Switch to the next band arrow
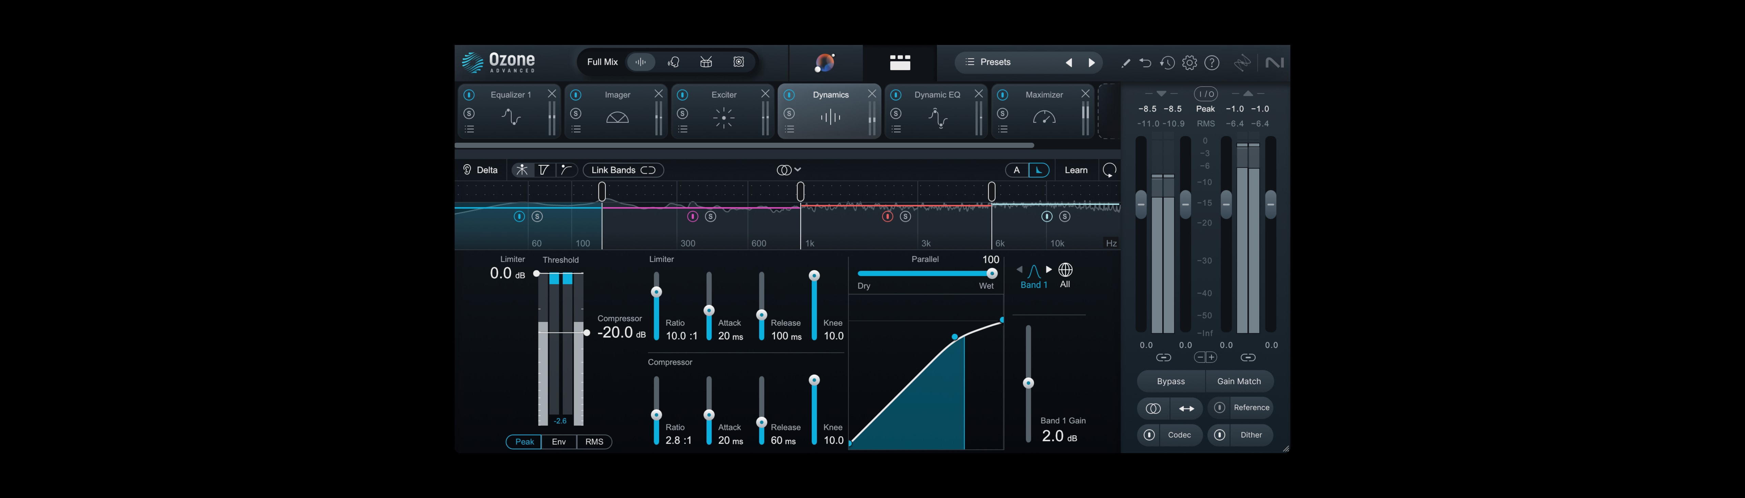Screen dimensions: 1745x498 click(x=1049, y=269)
